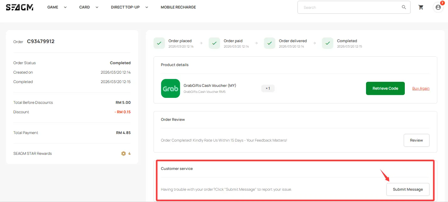This screenshot has width=448, height=202.
Task: Click the Total Before Discounts RM 5.00 value
Action: click(123, 103)
